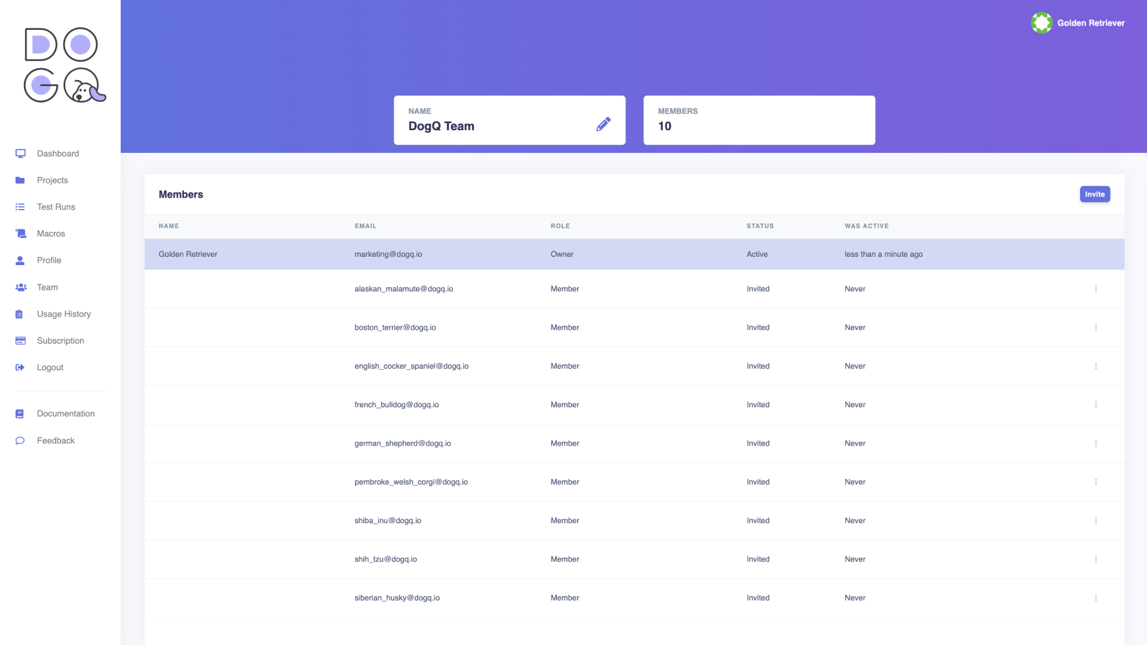1147x645 pixels.
Task: Click the Dashboard sidebar icon
Action: click(x=20, y=153)
